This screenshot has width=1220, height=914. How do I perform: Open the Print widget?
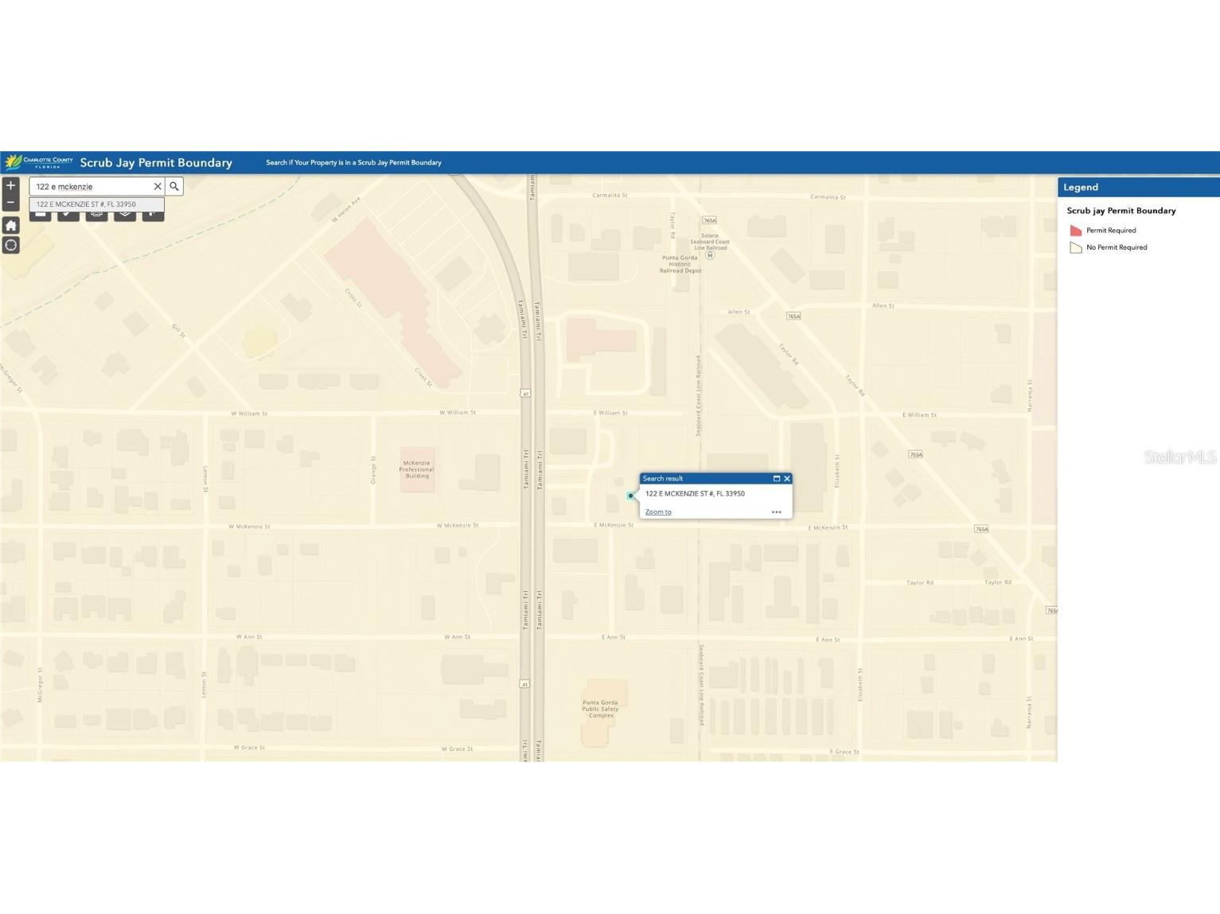pos(96,214)
